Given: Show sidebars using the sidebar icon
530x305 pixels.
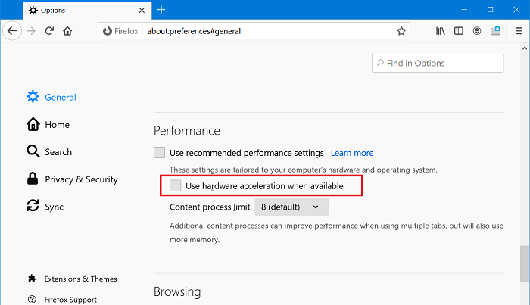Looking at the screenshot, I should pos(458,31).
